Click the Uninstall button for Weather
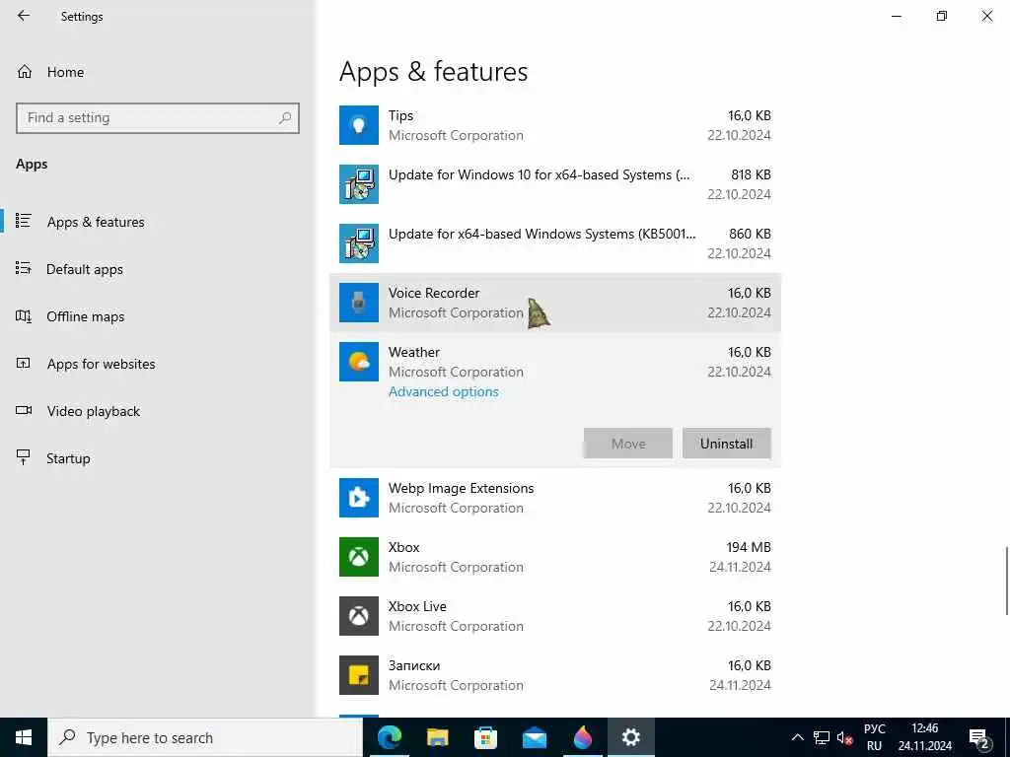 727,444
